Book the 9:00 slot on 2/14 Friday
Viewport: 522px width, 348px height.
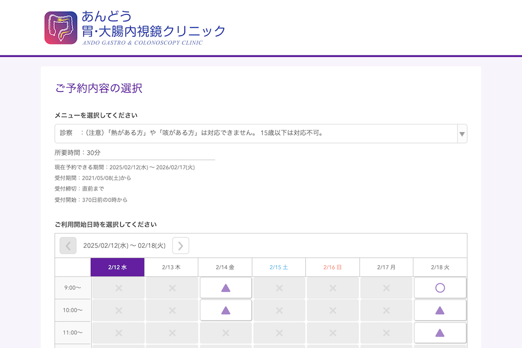(x=226, y=288)
